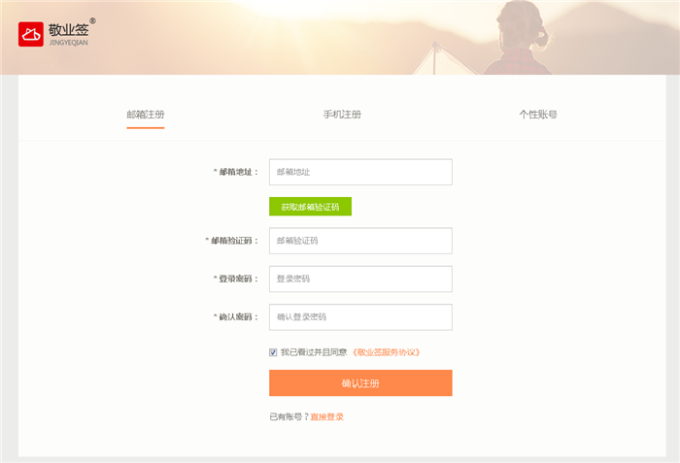Click the 确认密码 field label
This screenshot has width=680, height=463.
click(x=236, y=317)
